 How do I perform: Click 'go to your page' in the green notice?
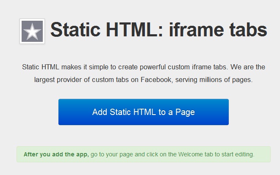pos(112,154)
